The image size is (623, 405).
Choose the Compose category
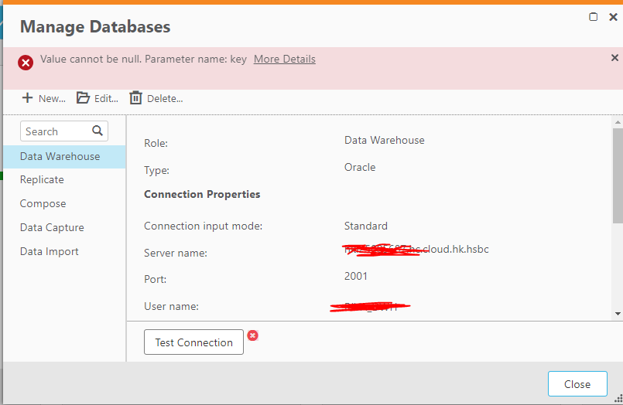43,203
